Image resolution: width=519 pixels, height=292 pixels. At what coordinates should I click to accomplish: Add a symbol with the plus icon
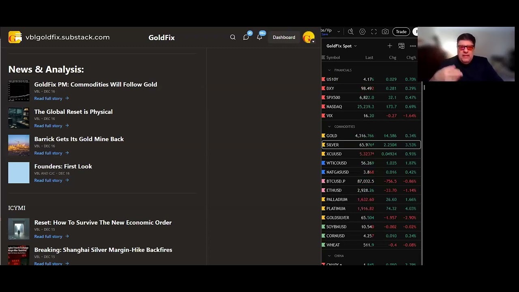(x=390, y=46)
